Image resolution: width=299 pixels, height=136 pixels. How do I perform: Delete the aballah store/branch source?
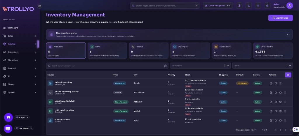coord(285,111)
